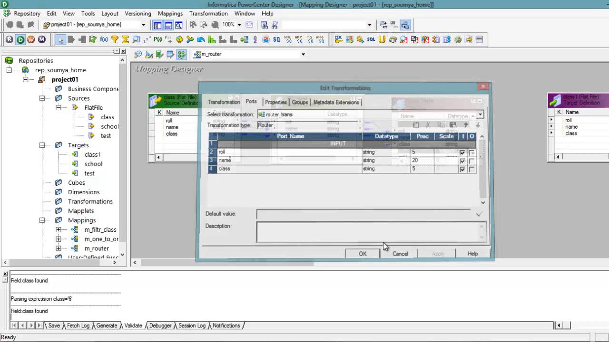Click Cancel in Edit Transformations dialog
Image resolution: width=609 pixels, height=342 pixels.
pos(400,254)
